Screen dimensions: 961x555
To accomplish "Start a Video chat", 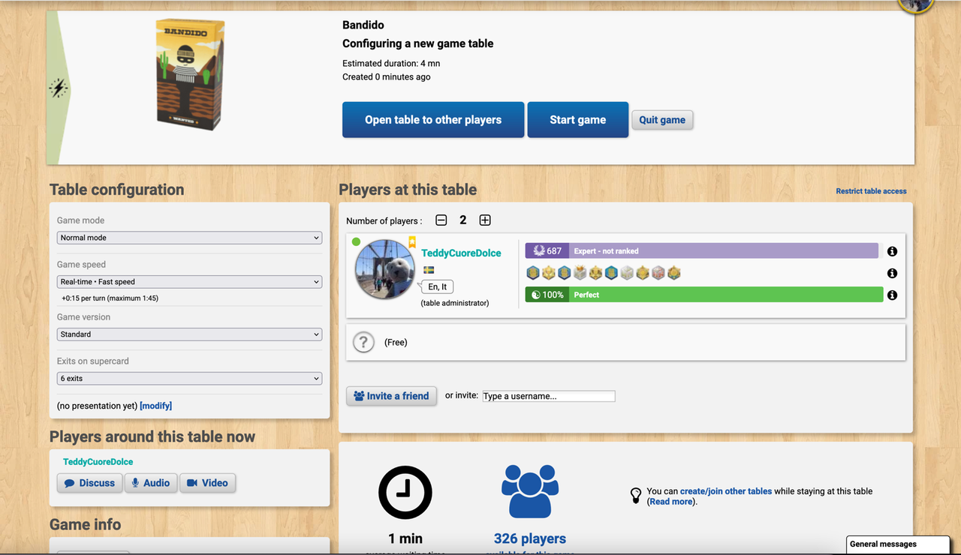I will 208,483.
